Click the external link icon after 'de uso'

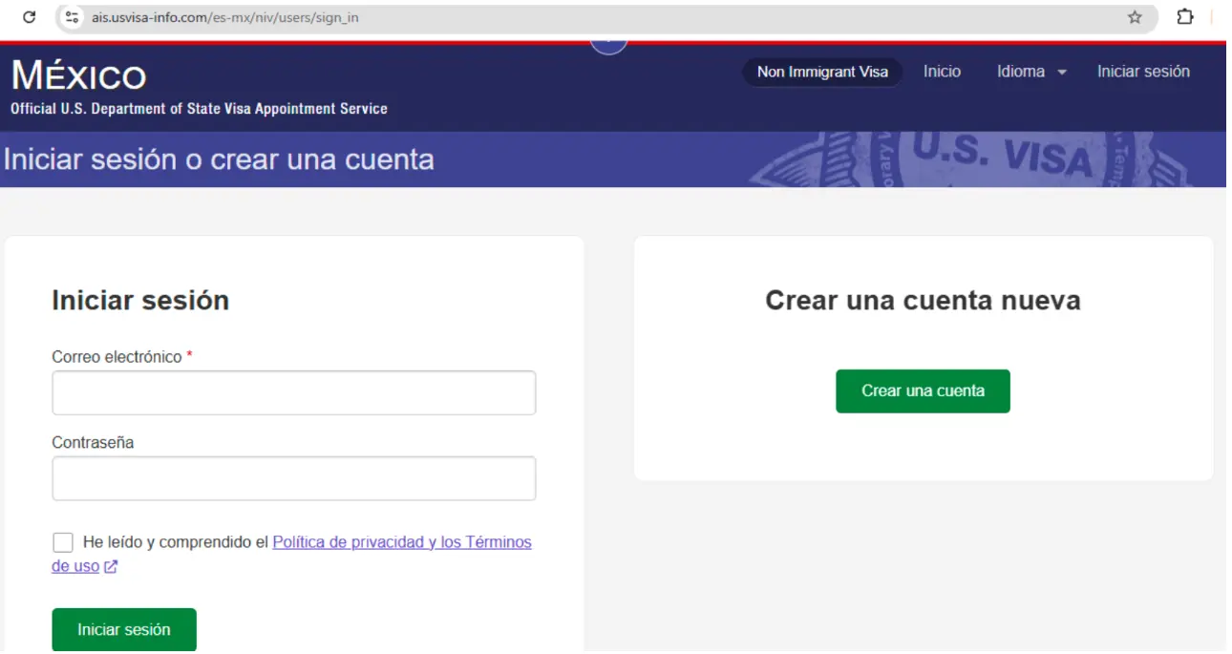(111, 566)
